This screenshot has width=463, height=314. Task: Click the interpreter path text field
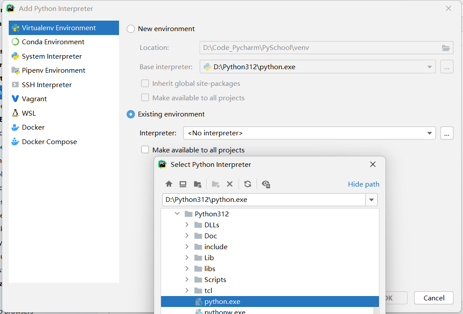(x=263, y=200)
